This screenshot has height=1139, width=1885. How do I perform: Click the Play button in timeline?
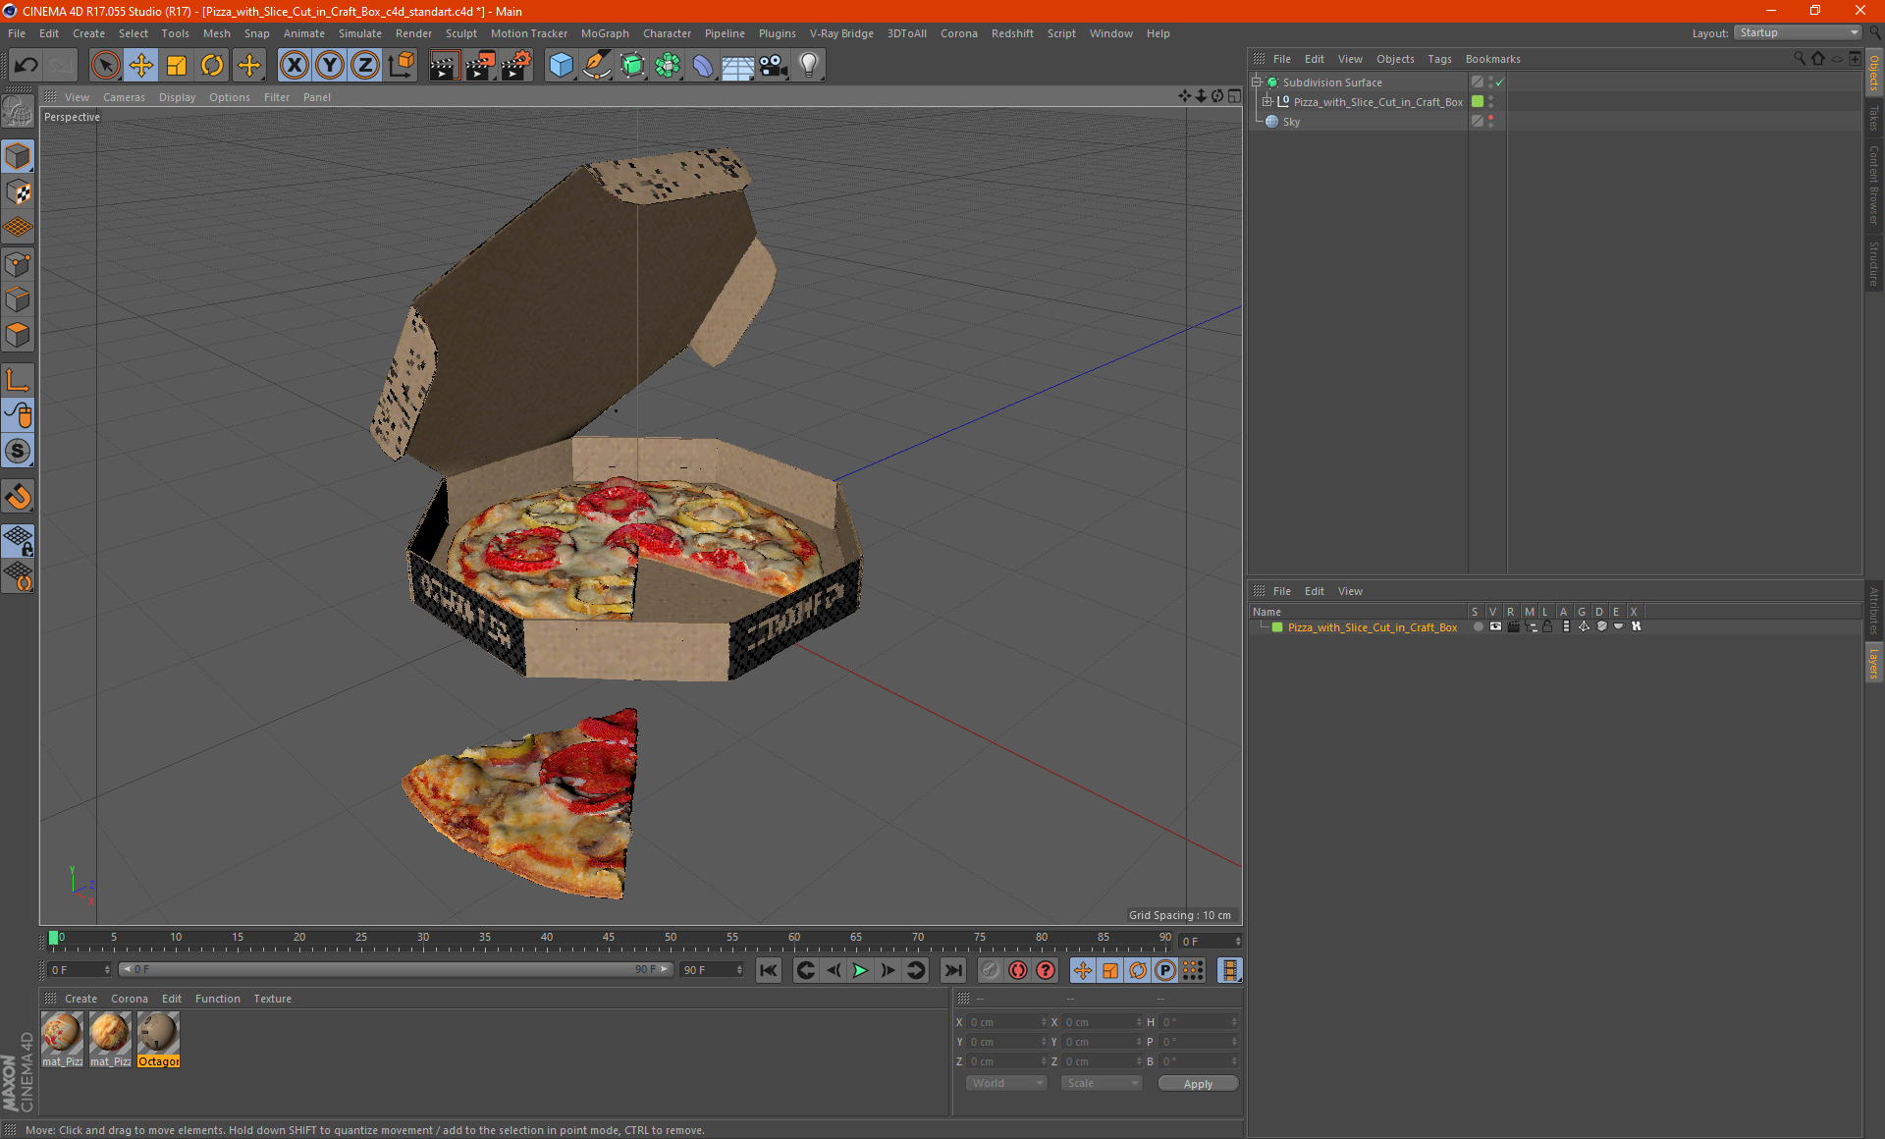(860, 969)
